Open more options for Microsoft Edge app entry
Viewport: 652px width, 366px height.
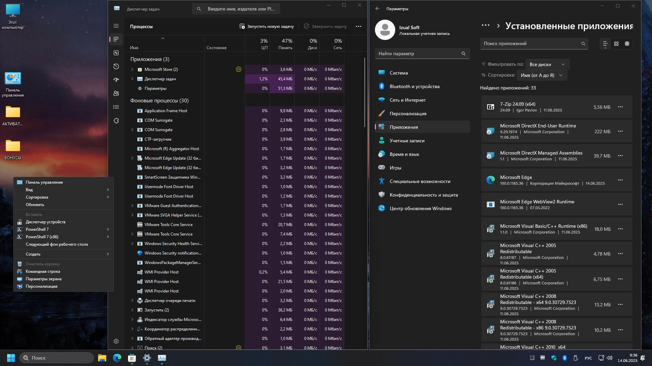(x=620, y=180)
